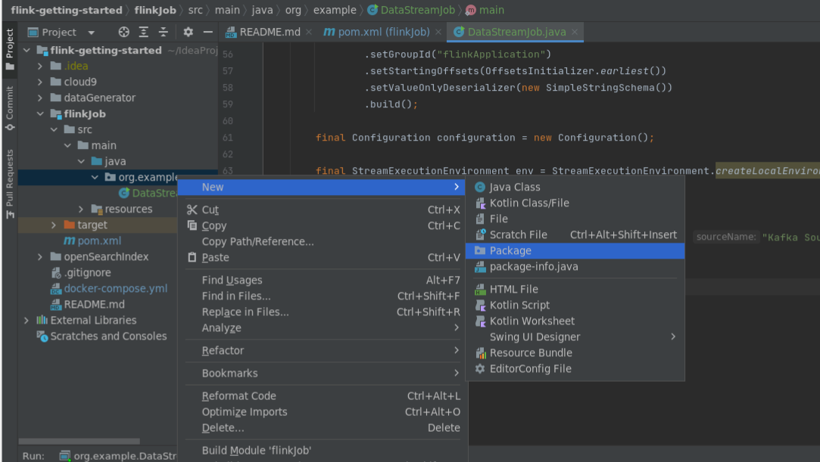820x462 pixels.
Task: Choose Build Module 'flinkJob'
Action: (x=322, y=451)
